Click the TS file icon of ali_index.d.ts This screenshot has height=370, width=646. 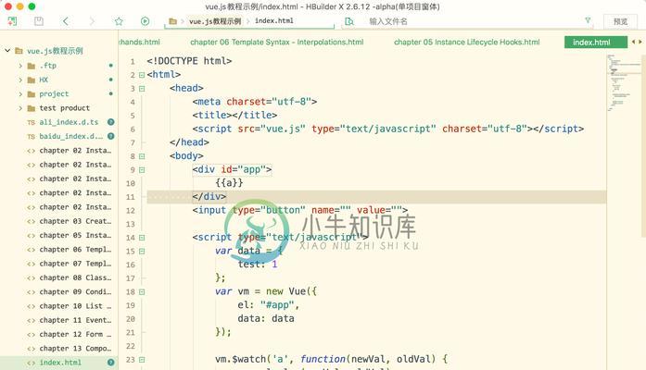(31, 122)
